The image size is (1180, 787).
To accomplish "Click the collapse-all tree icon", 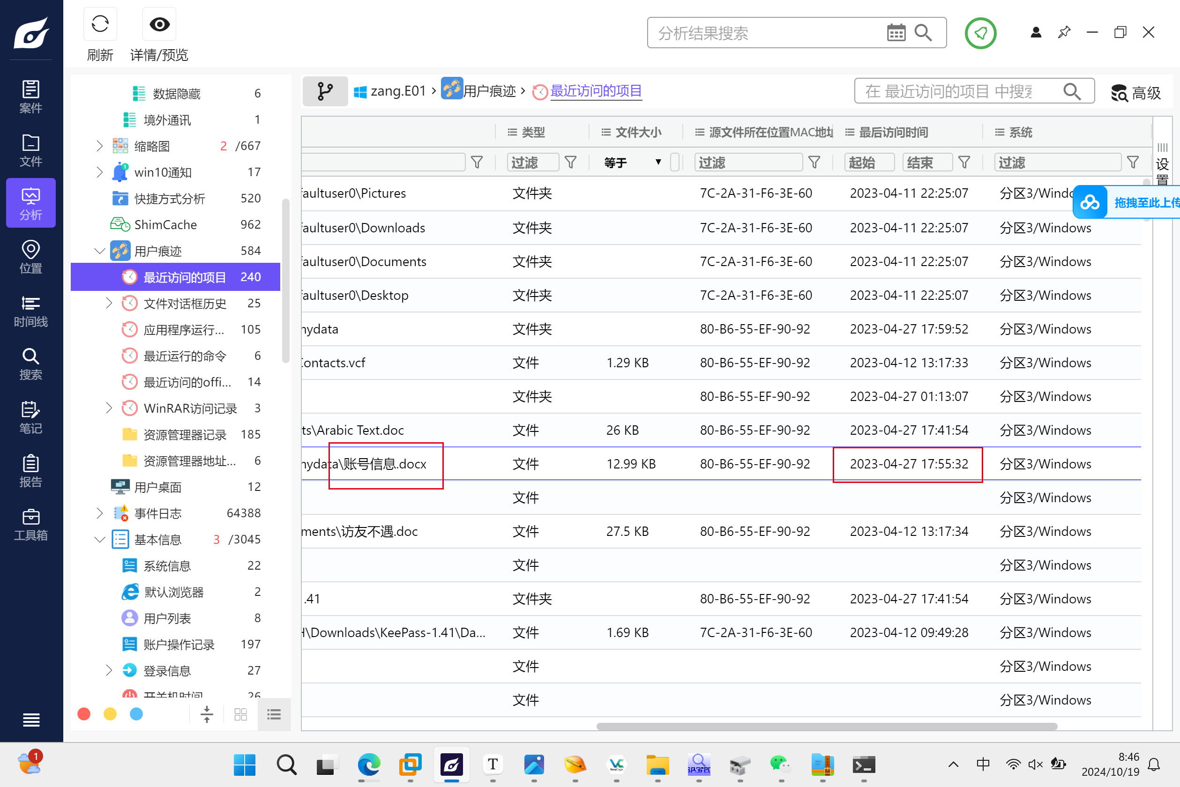I will coord(207,714).
